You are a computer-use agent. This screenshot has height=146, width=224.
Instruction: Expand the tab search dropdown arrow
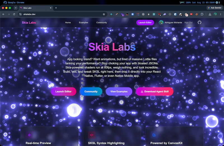click(x=16, y=8)
